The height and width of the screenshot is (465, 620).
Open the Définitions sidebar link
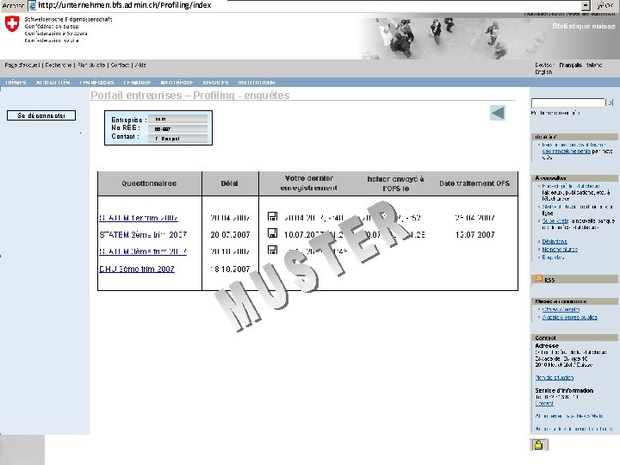(555, 241)
